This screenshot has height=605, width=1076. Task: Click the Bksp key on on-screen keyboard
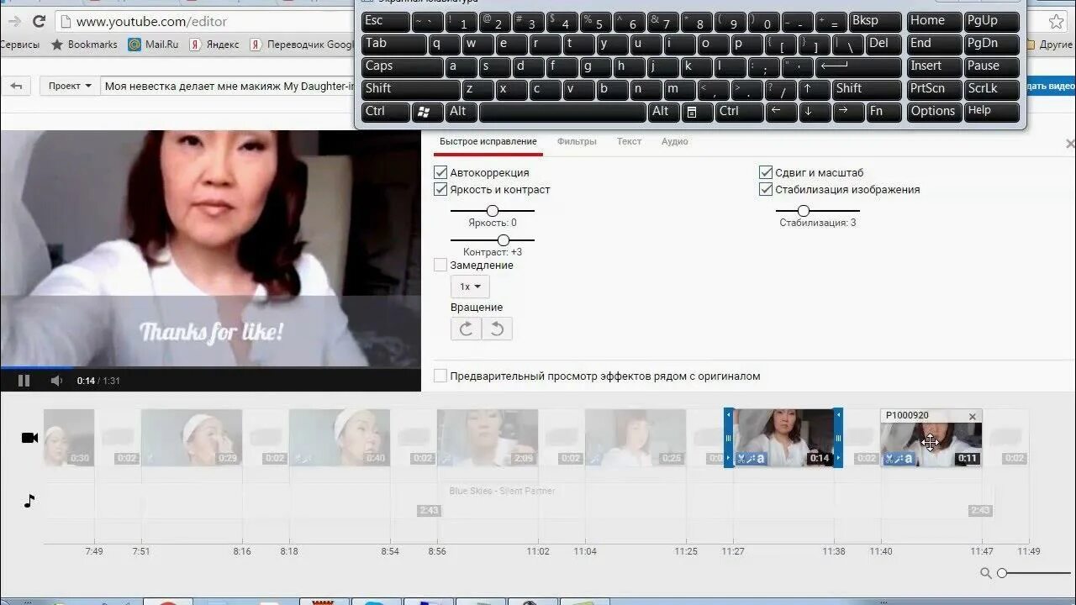pos(875,21)
